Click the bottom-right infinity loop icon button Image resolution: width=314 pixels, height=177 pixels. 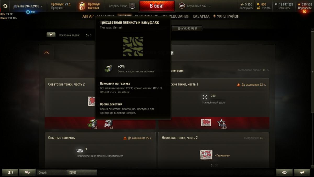click(284, 172)
